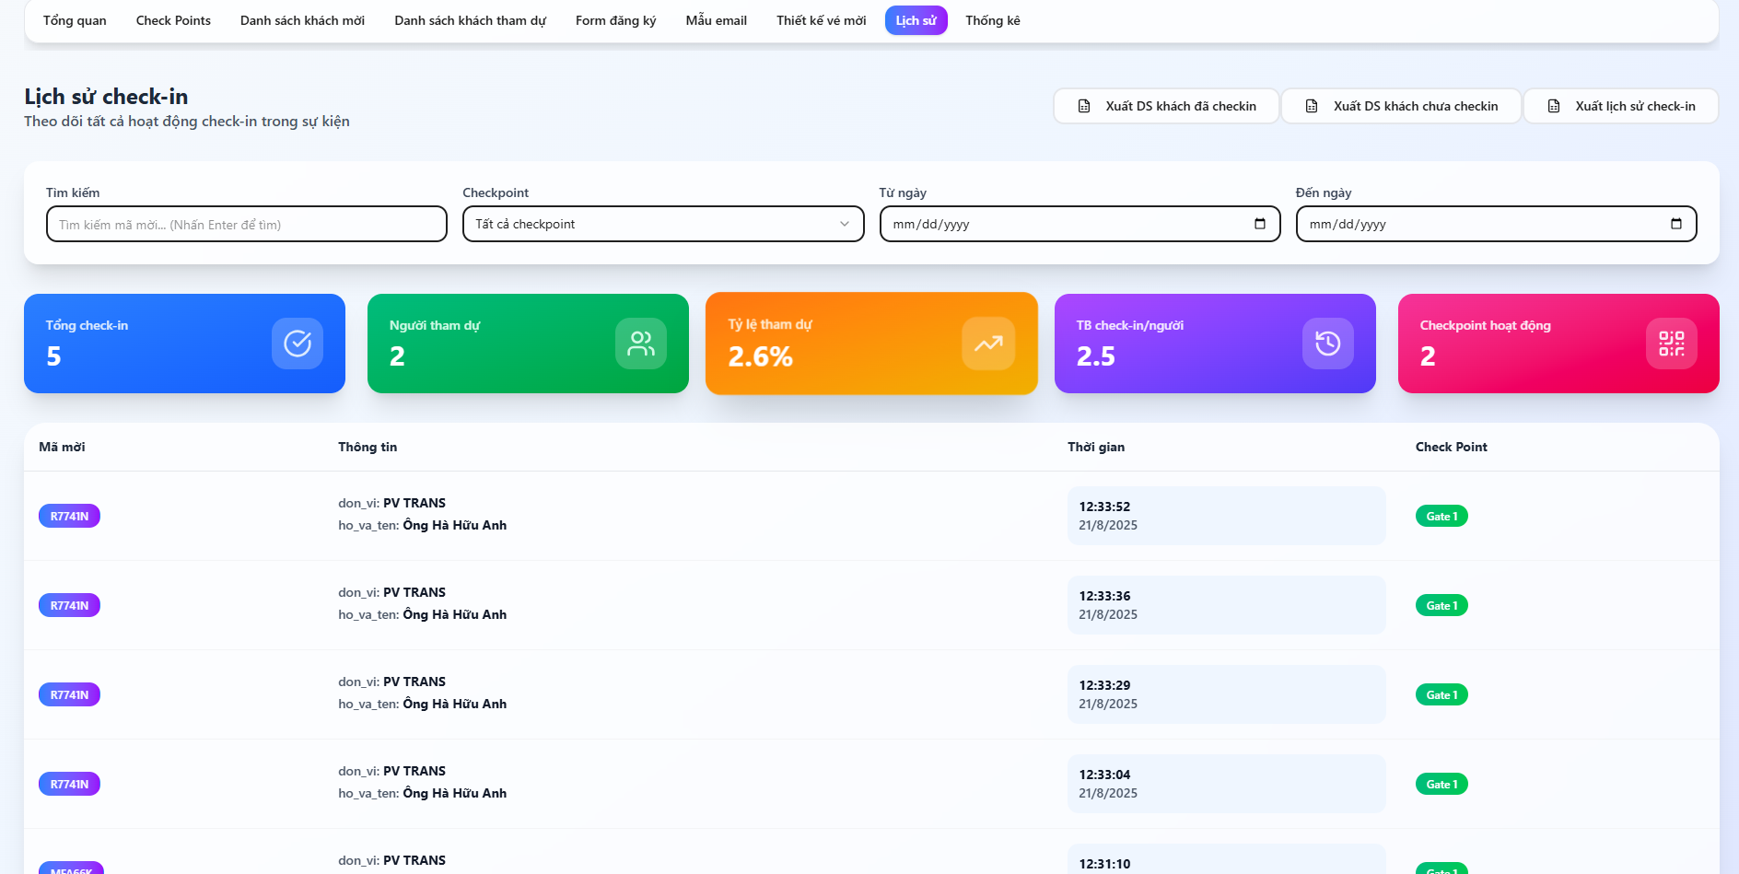This screenshot has width=1739, height=874.
Task: Click the history clock icon on TB check-in/người card
Action: click(1327, 344)
